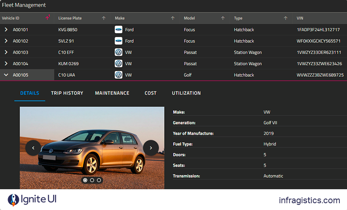The image size is (347, 210).
Task: Click VW logo in row A00104
Action: coord(119,64)
